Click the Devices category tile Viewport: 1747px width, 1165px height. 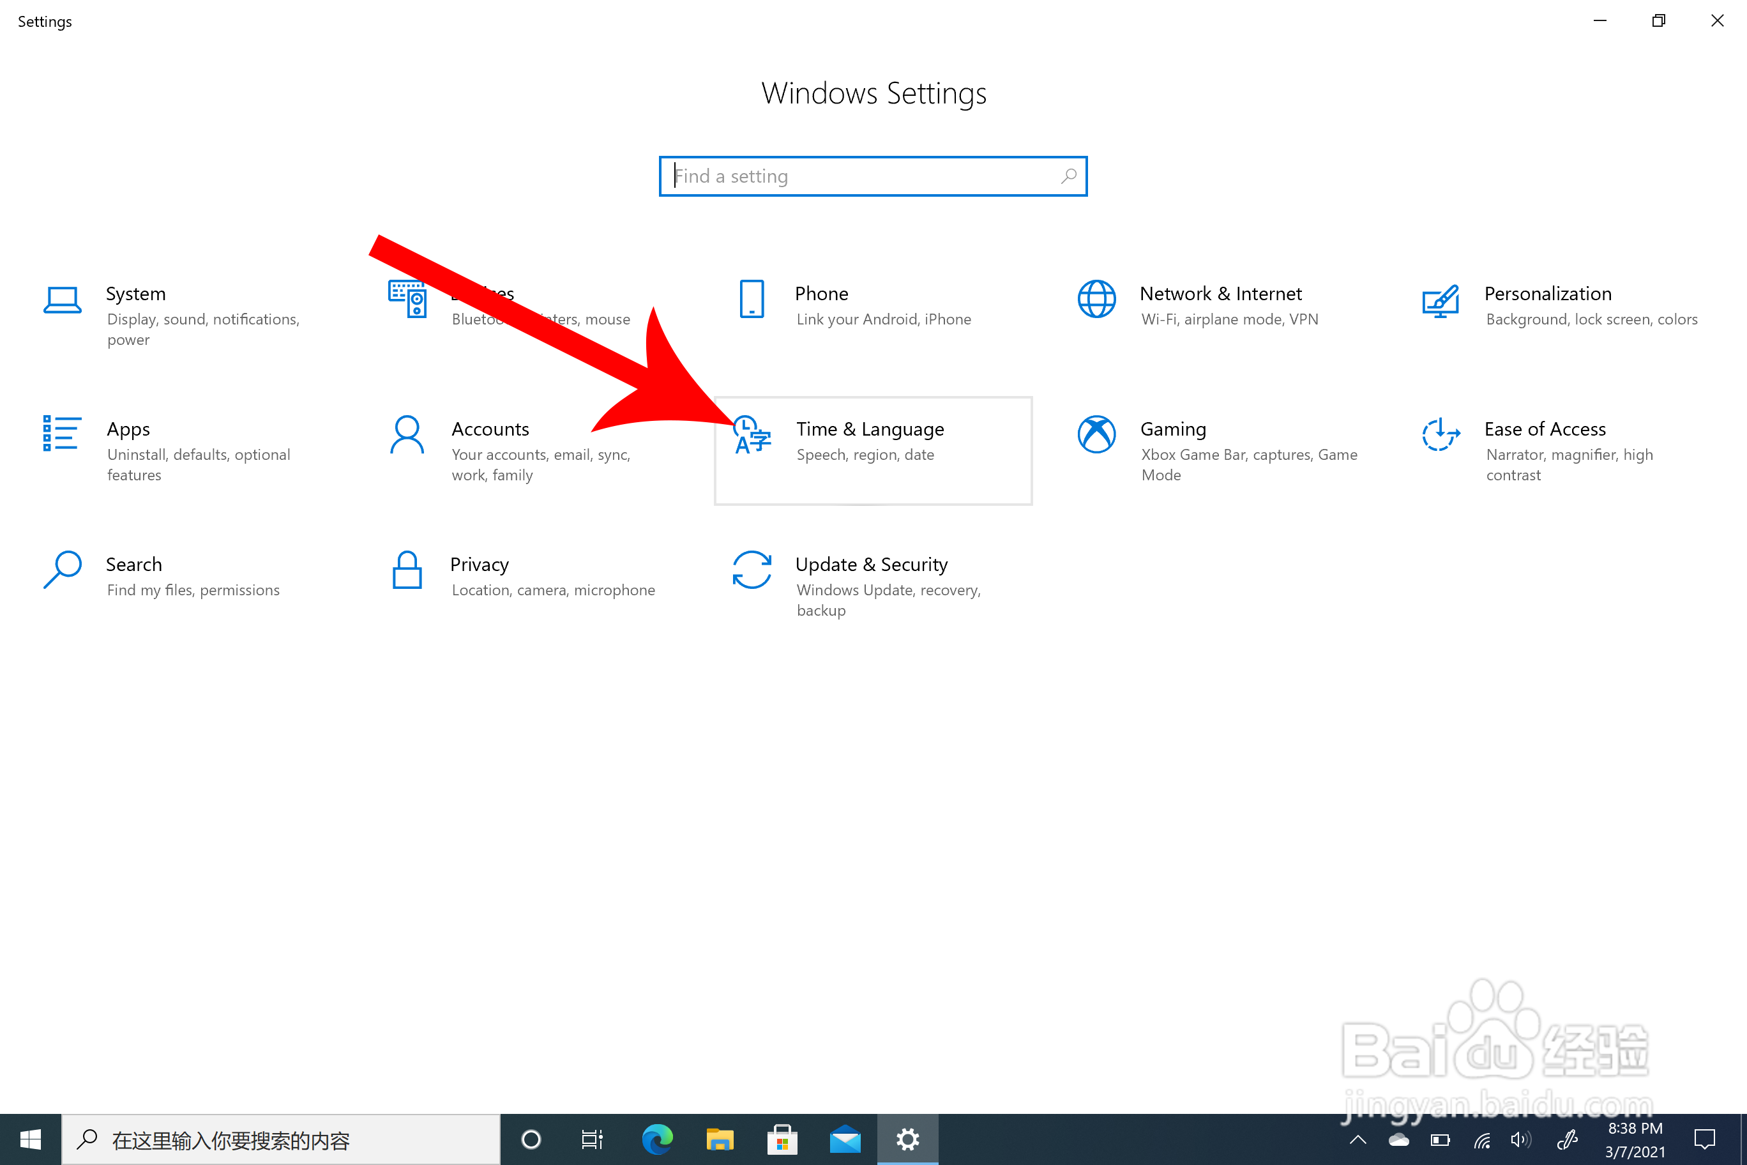click(x=407, y=300)
